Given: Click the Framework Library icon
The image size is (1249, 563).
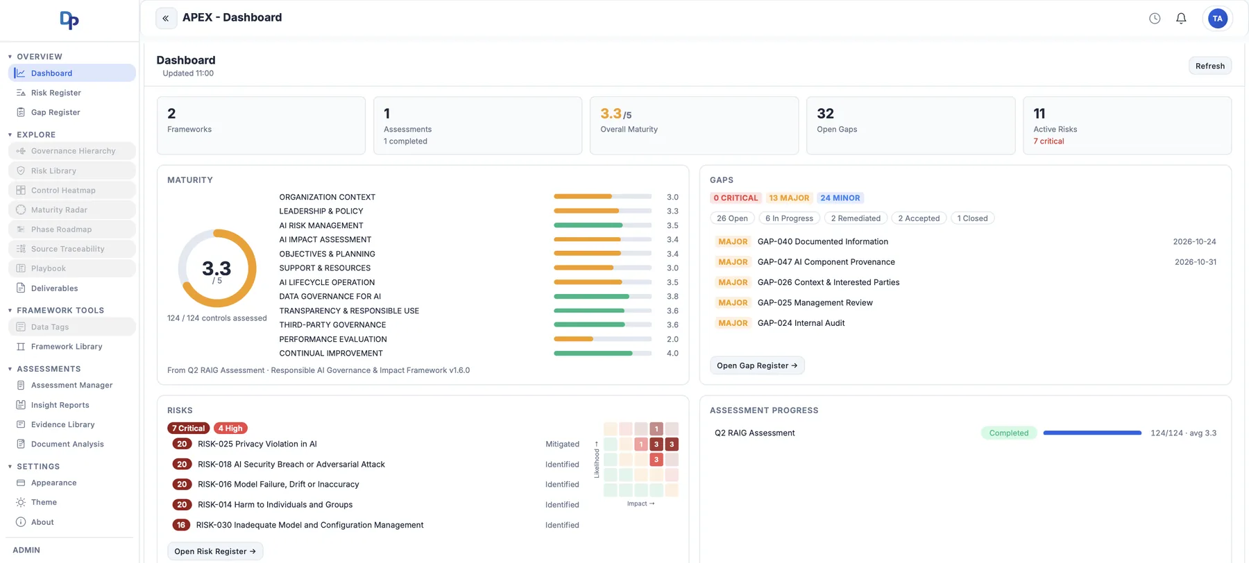Looking at the screenshot, I should tap(21, 347).
